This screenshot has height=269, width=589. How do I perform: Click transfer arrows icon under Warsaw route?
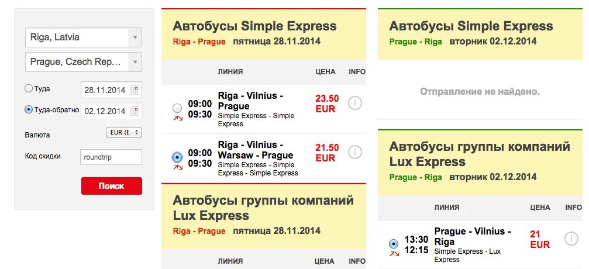coord(178,167)
